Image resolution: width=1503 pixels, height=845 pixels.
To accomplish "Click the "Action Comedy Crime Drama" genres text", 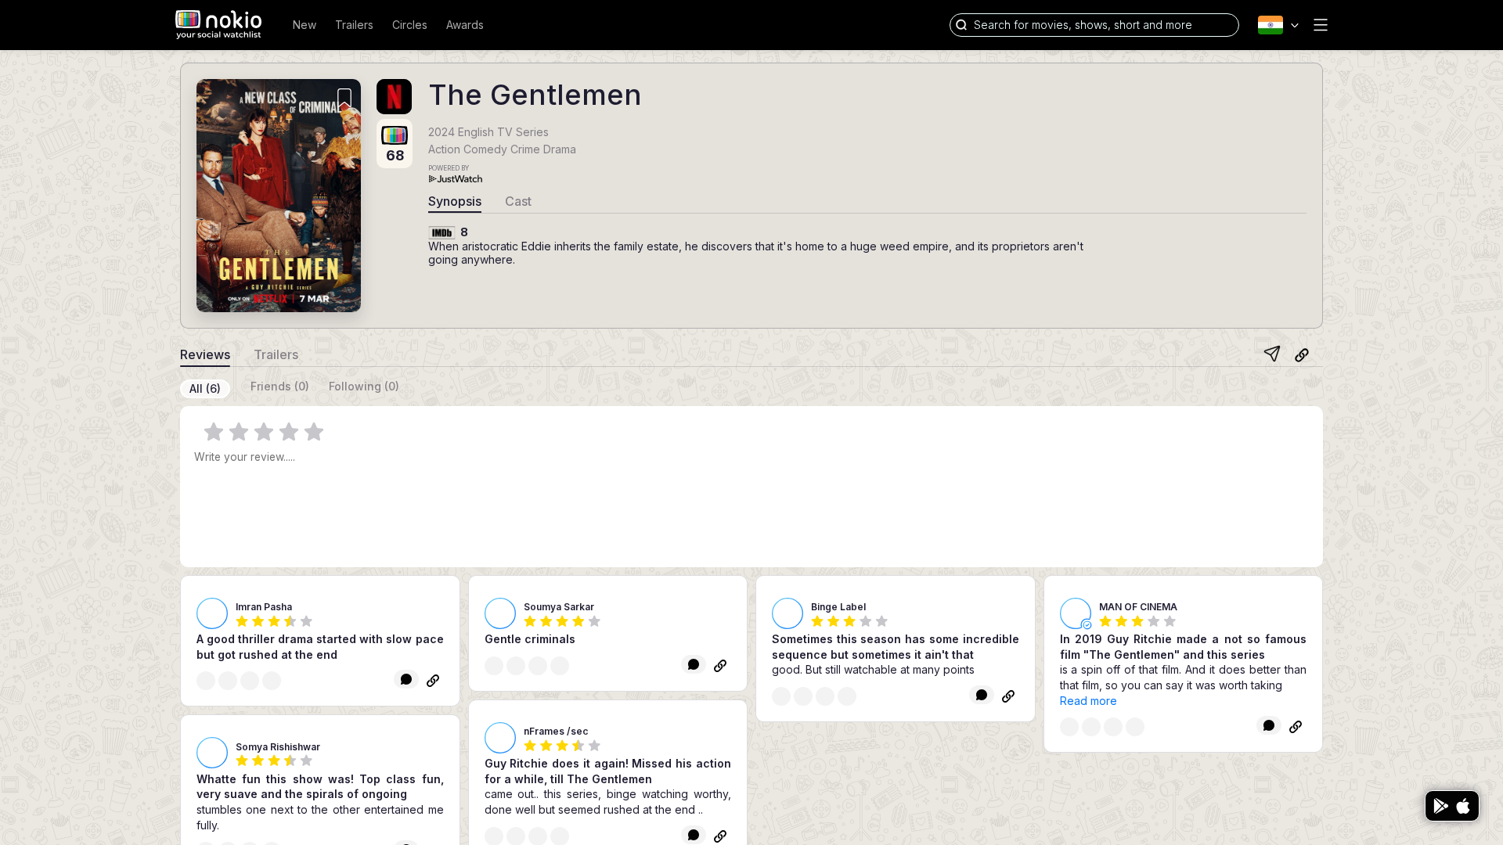I will 502,149.
